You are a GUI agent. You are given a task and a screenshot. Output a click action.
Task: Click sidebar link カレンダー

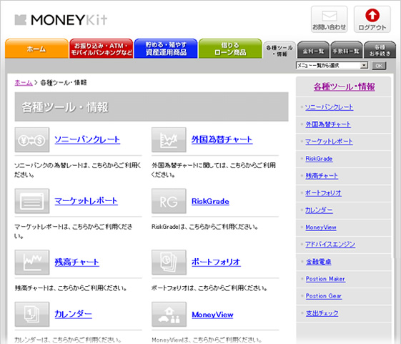[319, 210]
